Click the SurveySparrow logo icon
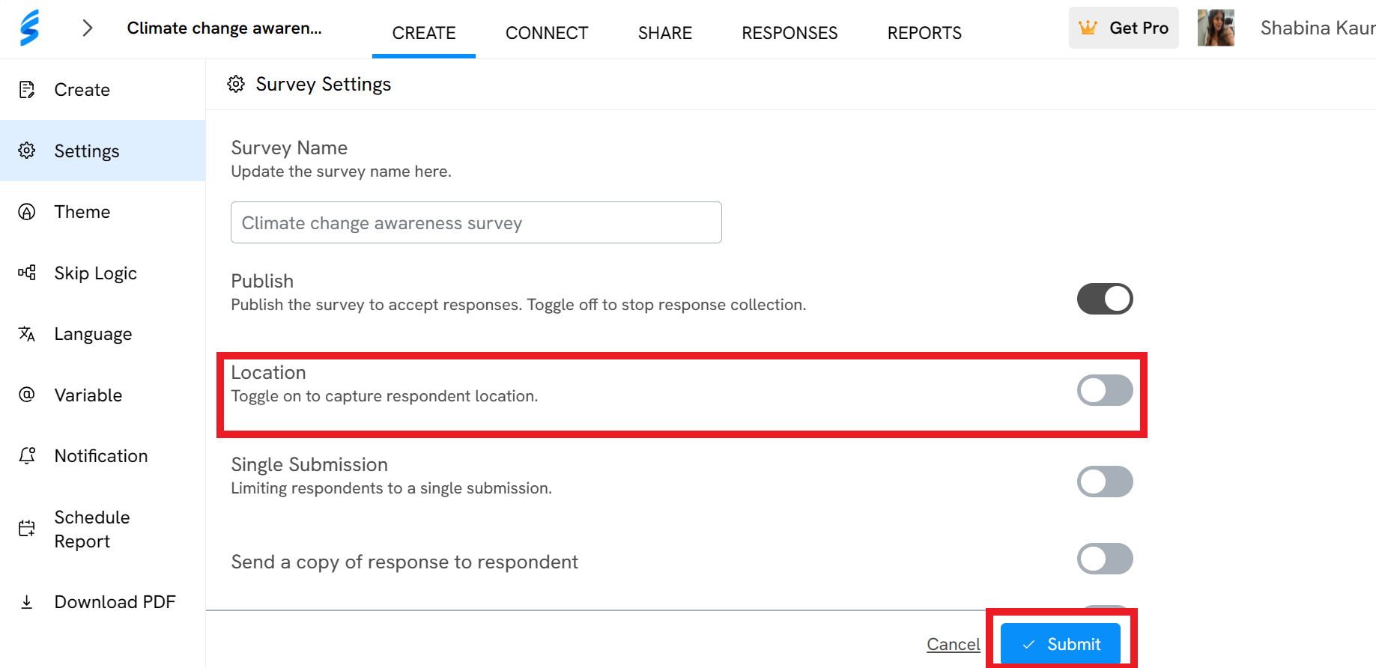1376x668 pixels. coord(29,28)
